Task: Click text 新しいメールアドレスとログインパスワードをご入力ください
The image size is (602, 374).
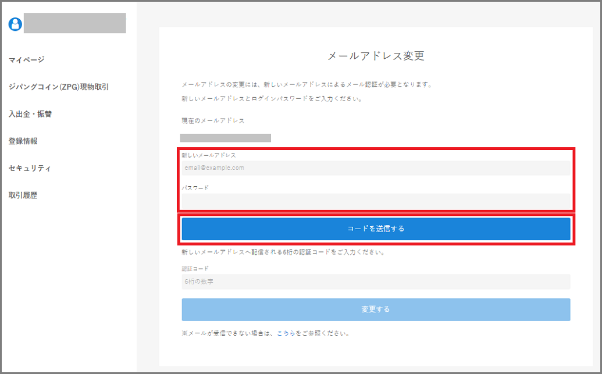Action: coord(272,99)
